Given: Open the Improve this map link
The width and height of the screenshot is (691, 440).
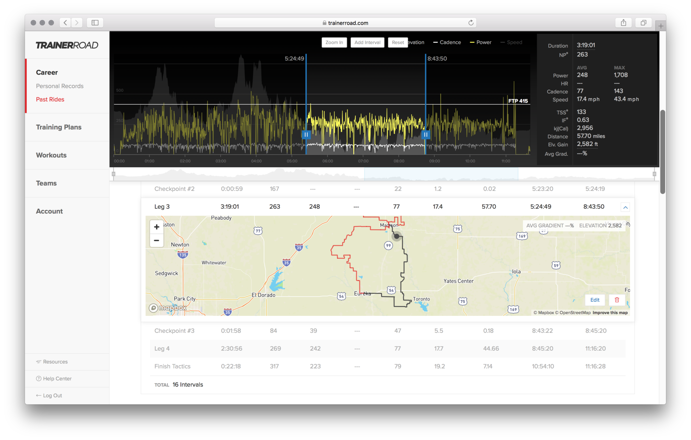Looking at the screenshot, I should pyautogui.click(x=610, y=313).
